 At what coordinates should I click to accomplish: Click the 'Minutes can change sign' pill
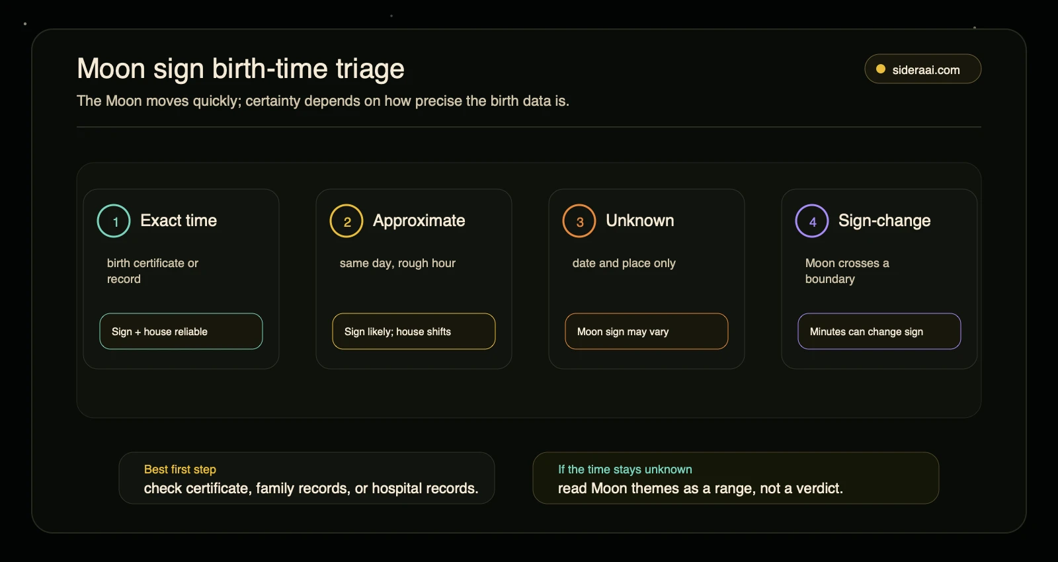[879, 331]
